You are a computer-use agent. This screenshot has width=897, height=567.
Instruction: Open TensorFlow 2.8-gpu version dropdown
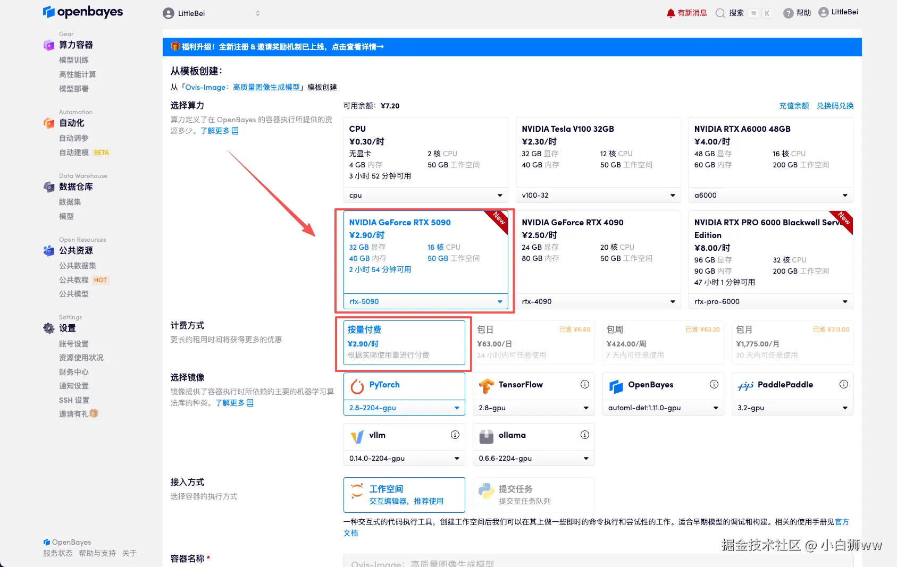point(533,408)
